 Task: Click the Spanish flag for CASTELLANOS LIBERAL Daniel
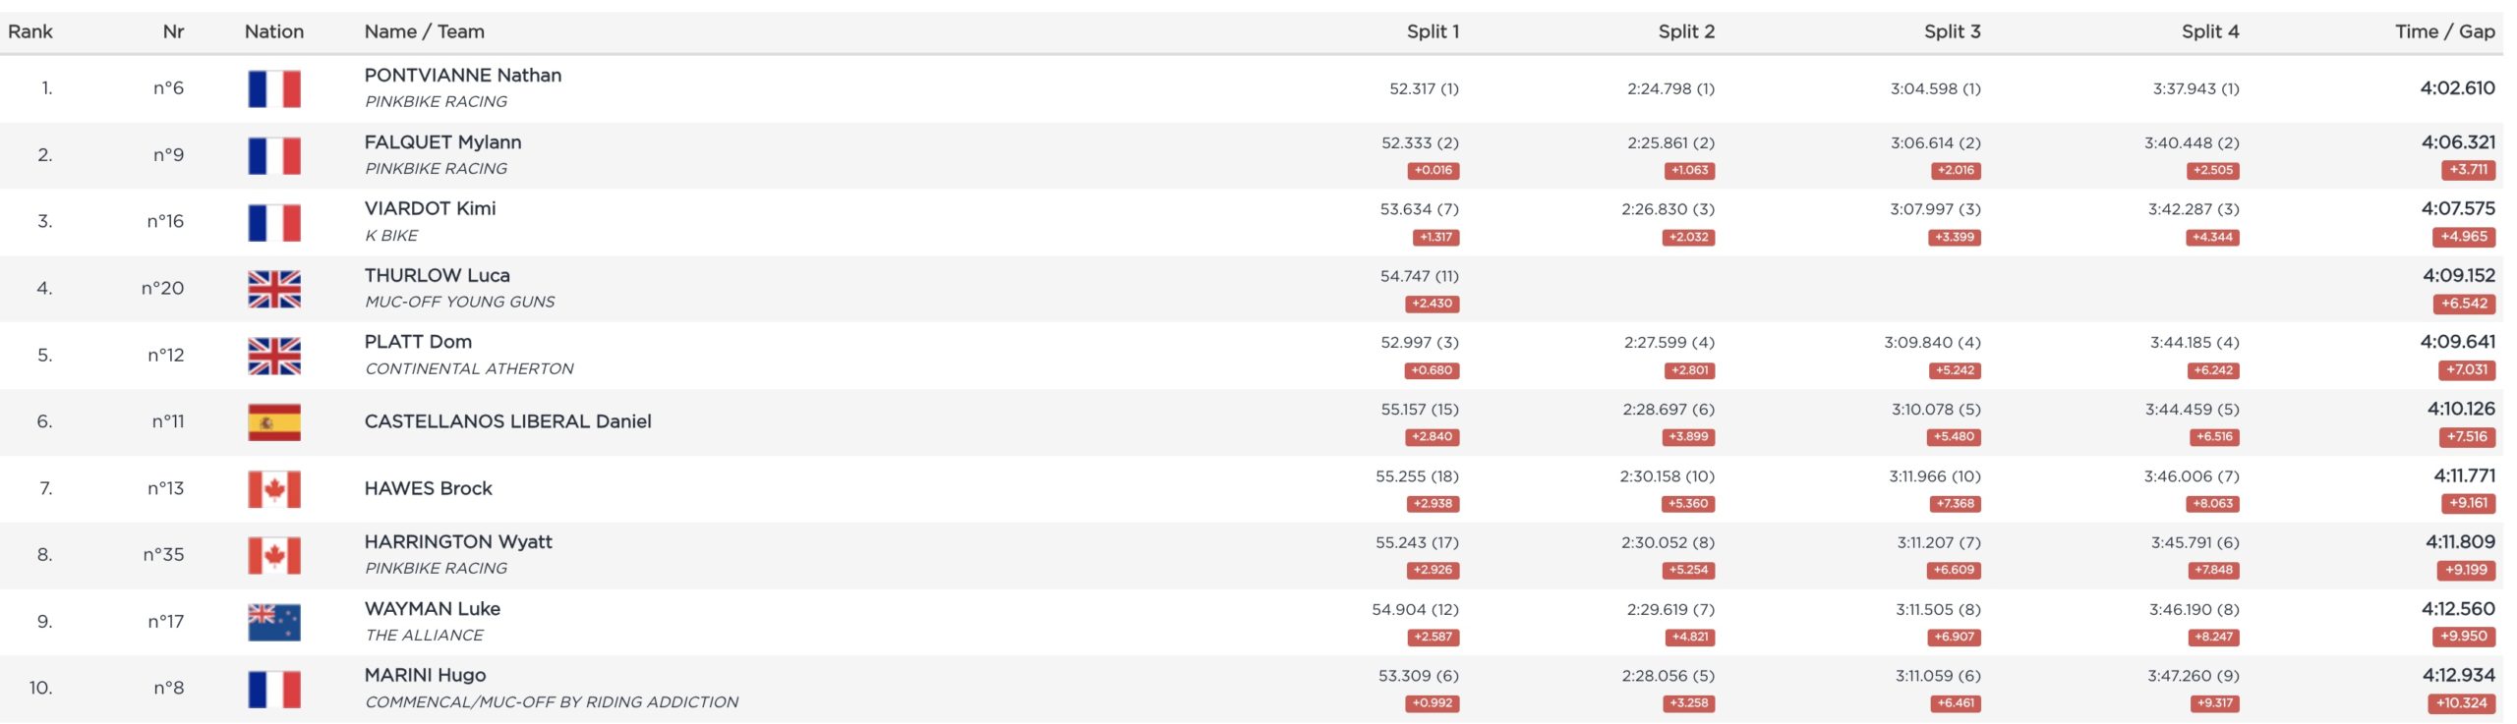(x=274, y=422)
